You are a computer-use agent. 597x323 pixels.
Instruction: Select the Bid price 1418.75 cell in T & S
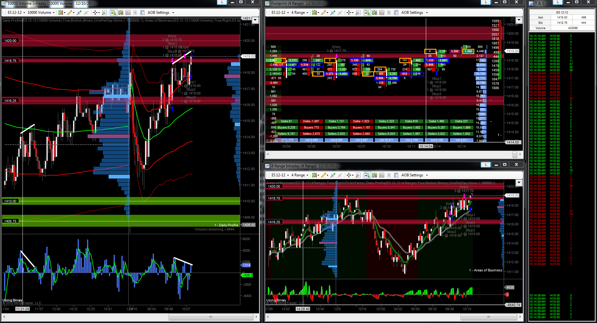pyautogui.click(x=562, y=23)
